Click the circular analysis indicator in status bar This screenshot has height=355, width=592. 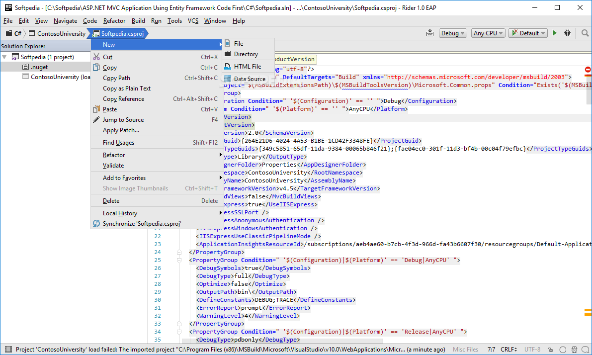563,350
